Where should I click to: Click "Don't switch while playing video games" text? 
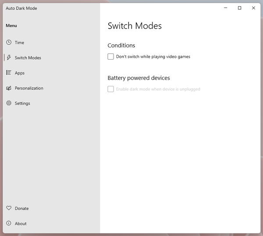[x=153, y=57]
